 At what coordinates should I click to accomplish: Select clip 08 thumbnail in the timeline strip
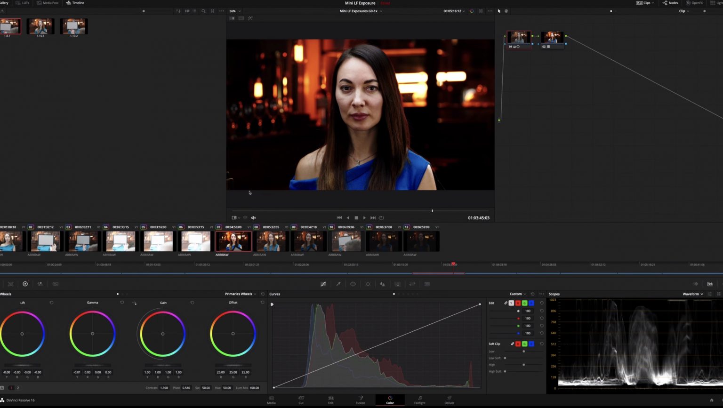(x=271, y=241)
